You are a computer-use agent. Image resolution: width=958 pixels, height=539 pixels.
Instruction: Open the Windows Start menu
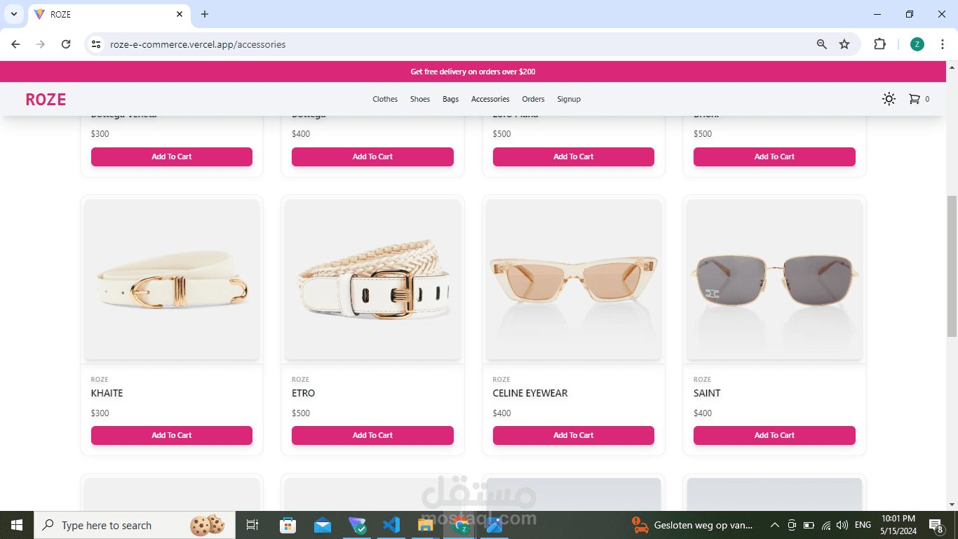(x=17, y=525)
